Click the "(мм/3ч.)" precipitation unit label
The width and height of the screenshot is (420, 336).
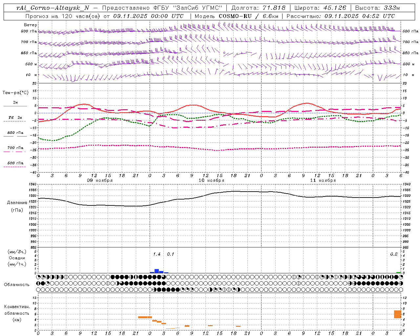17,252
